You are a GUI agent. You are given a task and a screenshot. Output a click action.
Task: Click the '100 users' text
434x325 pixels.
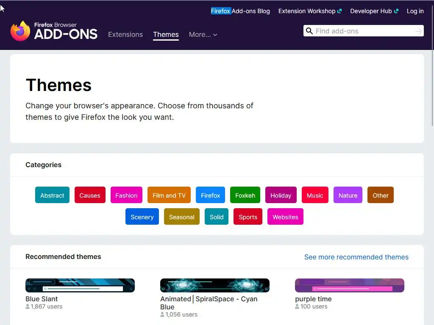click(314, 306)
